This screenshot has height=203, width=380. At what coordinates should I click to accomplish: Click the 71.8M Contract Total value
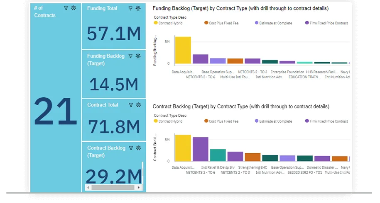[114, 127]
